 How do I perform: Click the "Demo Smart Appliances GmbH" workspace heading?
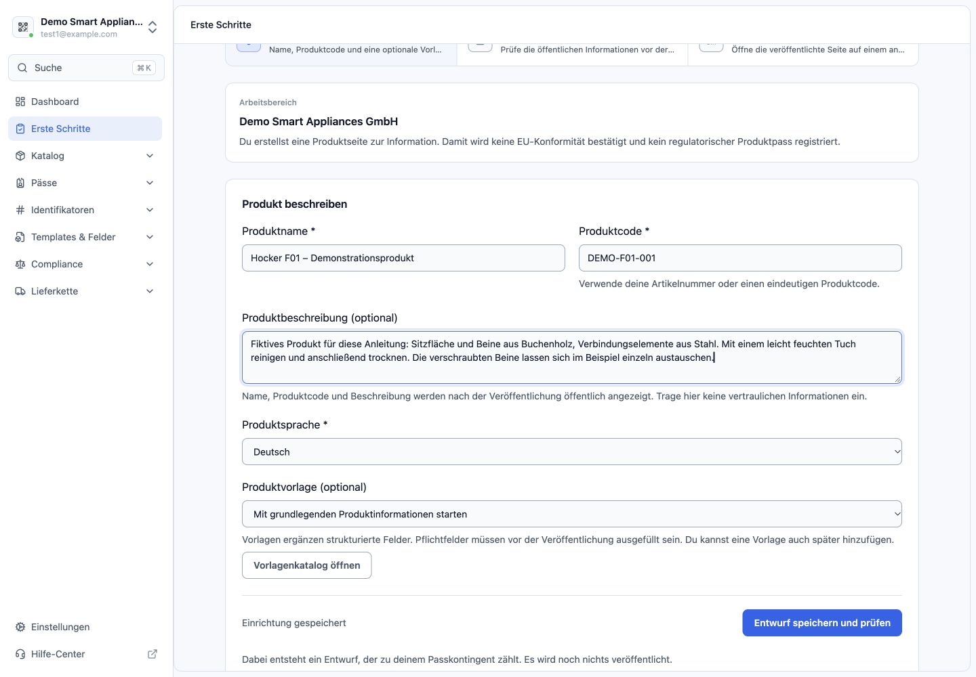319,121
